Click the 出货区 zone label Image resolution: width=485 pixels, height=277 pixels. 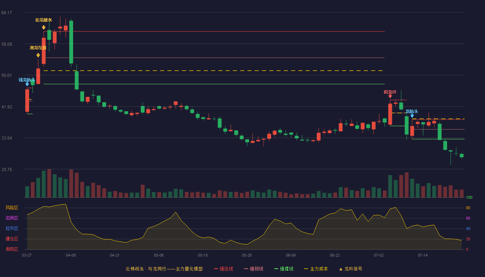tap(12, 218)
